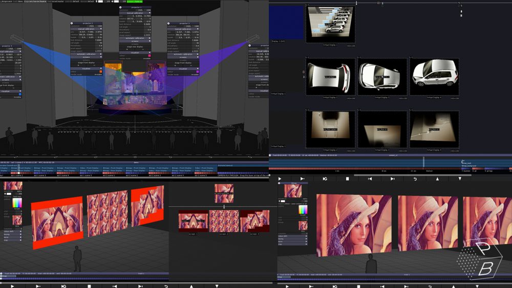Select the last floor-texture thumbnail in the bottom row
The image size is (512, 288).
tap(434, 129)
